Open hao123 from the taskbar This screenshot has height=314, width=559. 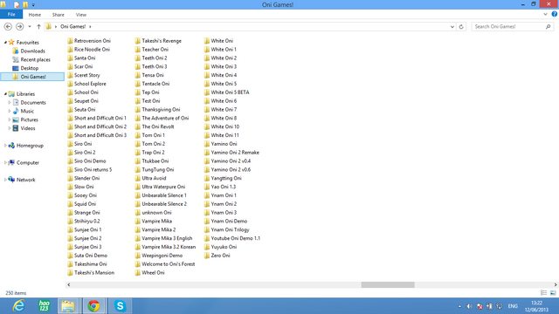[44, 306]
